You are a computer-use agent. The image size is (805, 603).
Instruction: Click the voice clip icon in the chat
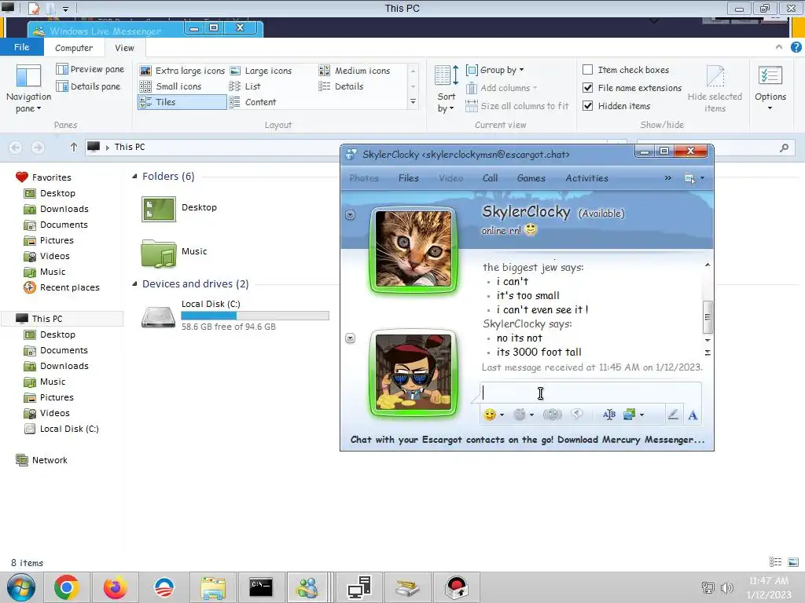click(577, 415)
